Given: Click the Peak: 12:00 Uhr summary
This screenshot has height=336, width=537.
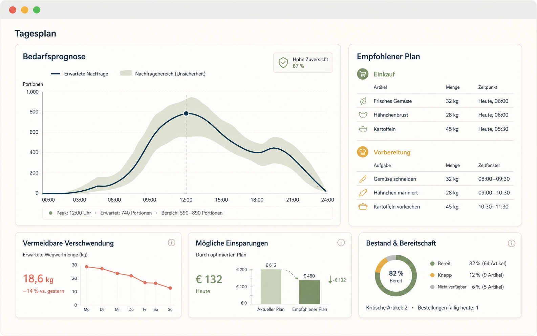Looking at the screenshot, I should pos(74,213).
